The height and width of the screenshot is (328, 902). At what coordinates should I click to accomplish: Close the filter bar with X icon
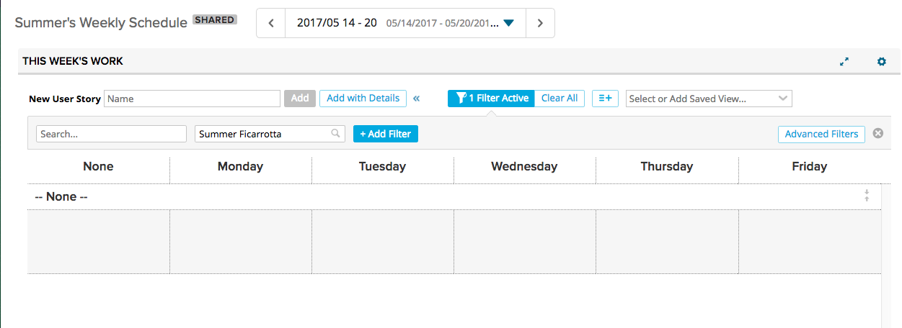tap(877, 134)
